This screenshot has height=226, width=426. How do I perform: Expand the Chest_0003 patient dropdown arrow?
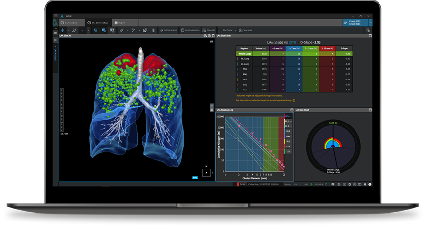click(x=370, y=23)
